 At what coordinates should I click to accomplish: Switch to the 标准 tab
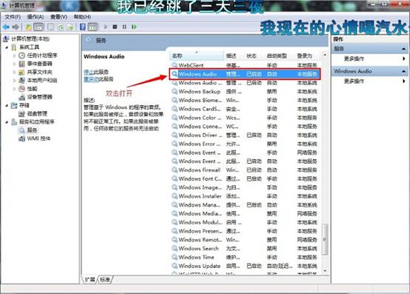click(105, 280)
